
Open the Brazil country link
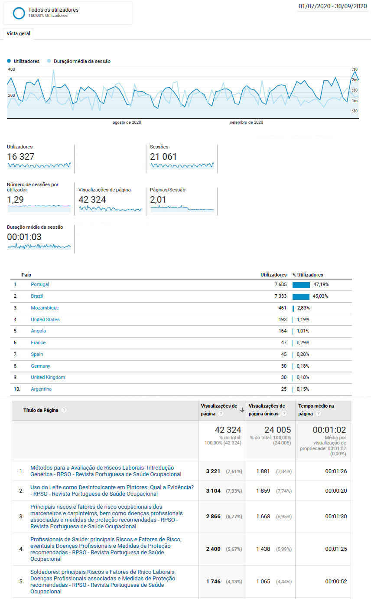tap(37, 296)
